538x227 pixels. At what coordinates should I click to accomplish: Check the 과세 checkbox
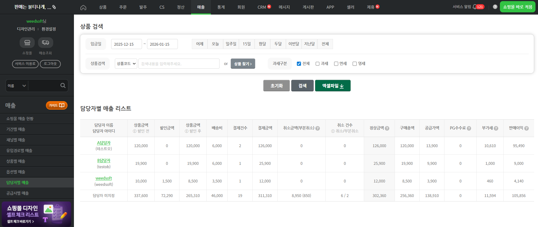[x=318, y=64]
